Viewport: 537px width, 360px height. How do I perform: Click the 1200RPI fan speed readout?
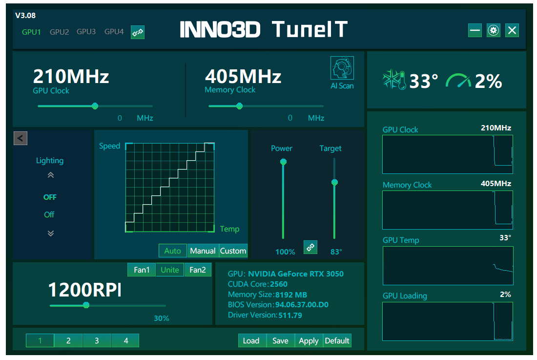(85, 290)
